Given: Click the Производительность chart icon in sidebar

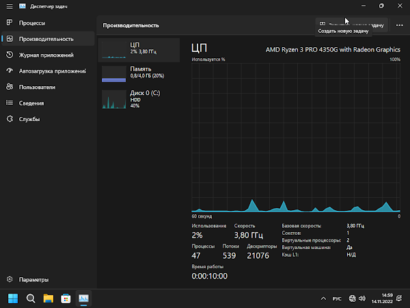Looking at the screenshot, I should (10, 39).
